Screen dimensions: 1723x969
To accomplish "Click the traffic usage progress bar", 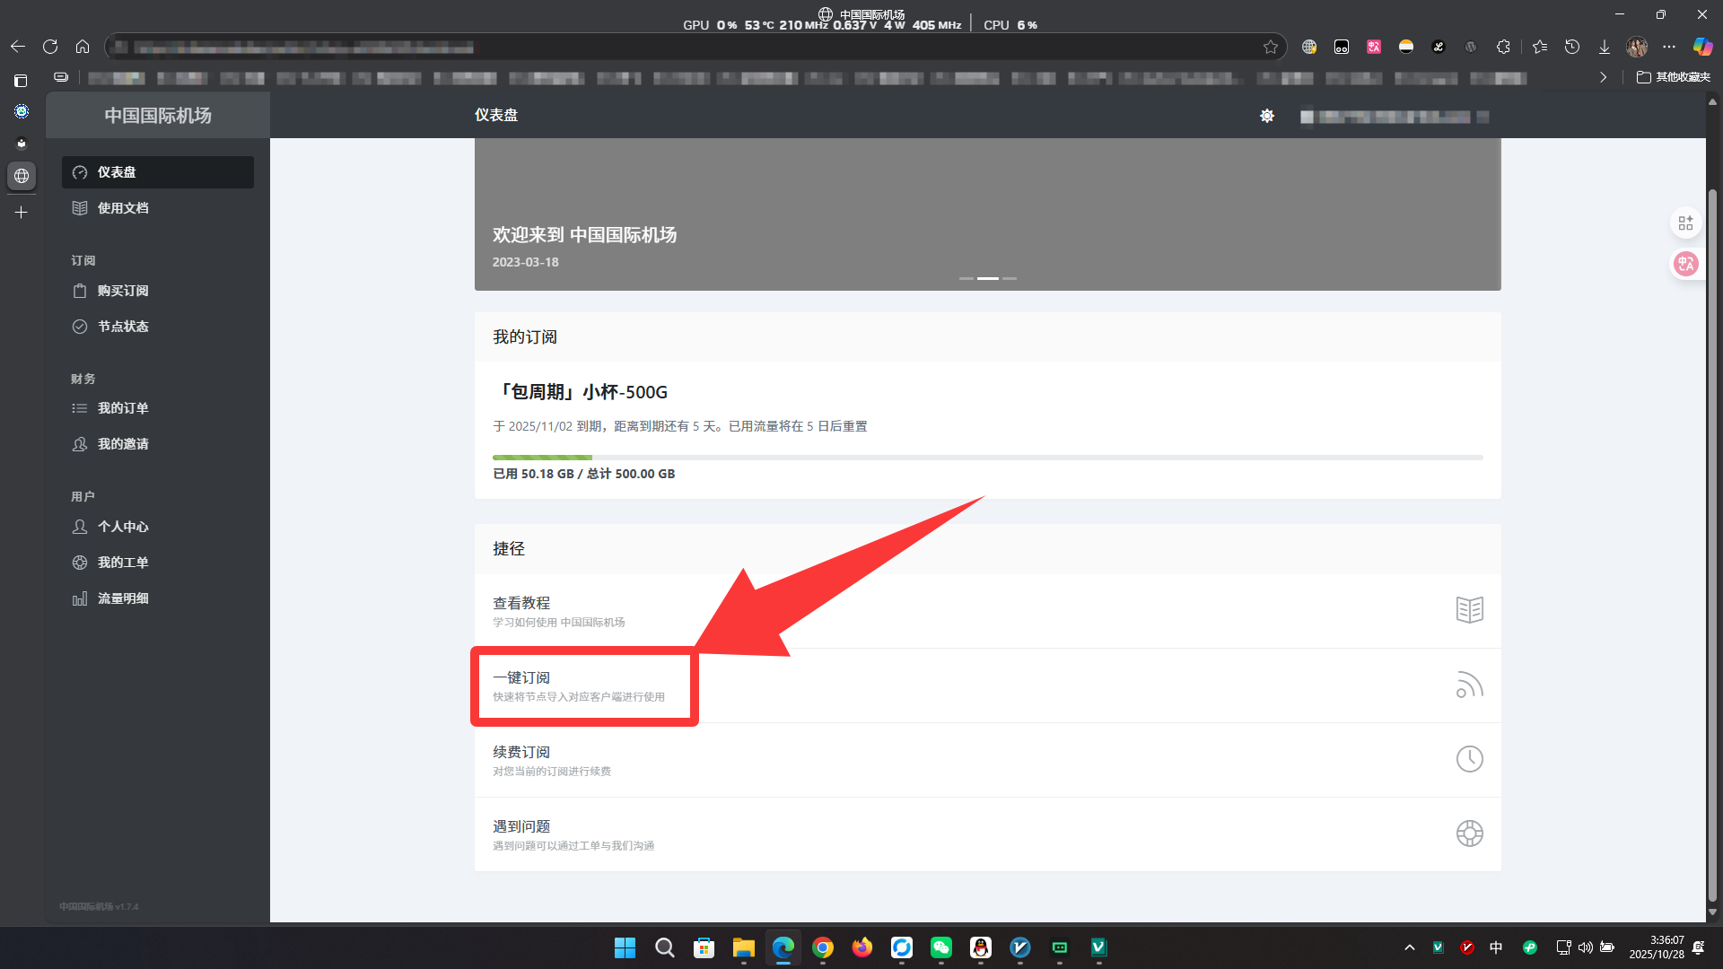I will [987, 458].
